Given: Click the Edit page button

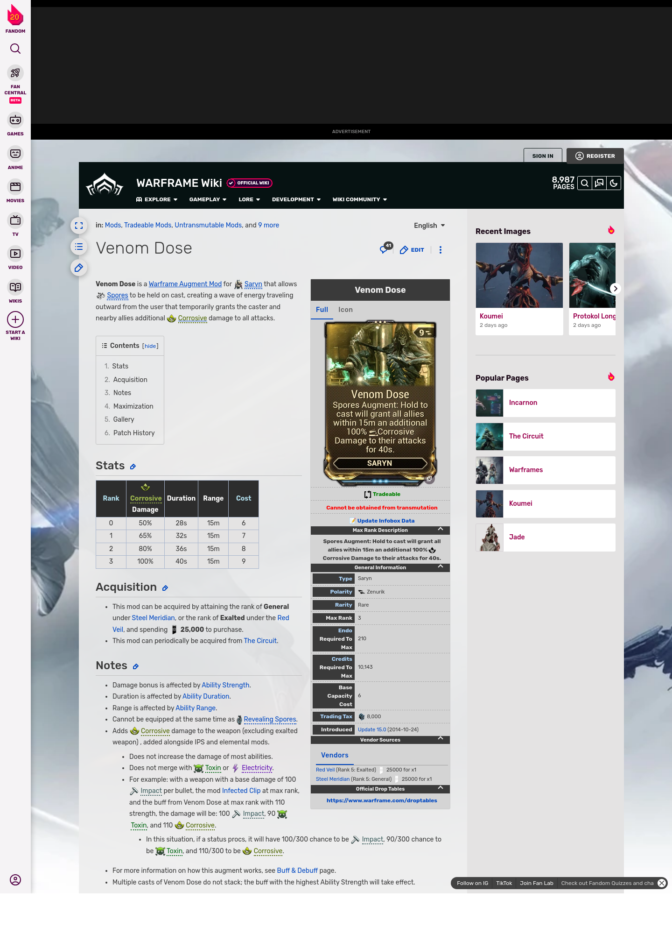Looking at the screenshot, I should 412,250.
